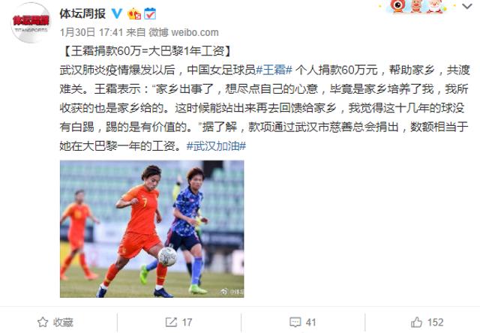Open the comments with 41 replies
Image resolution: width=480 pixels, height=333 pixels.
(x=302, y=322)
